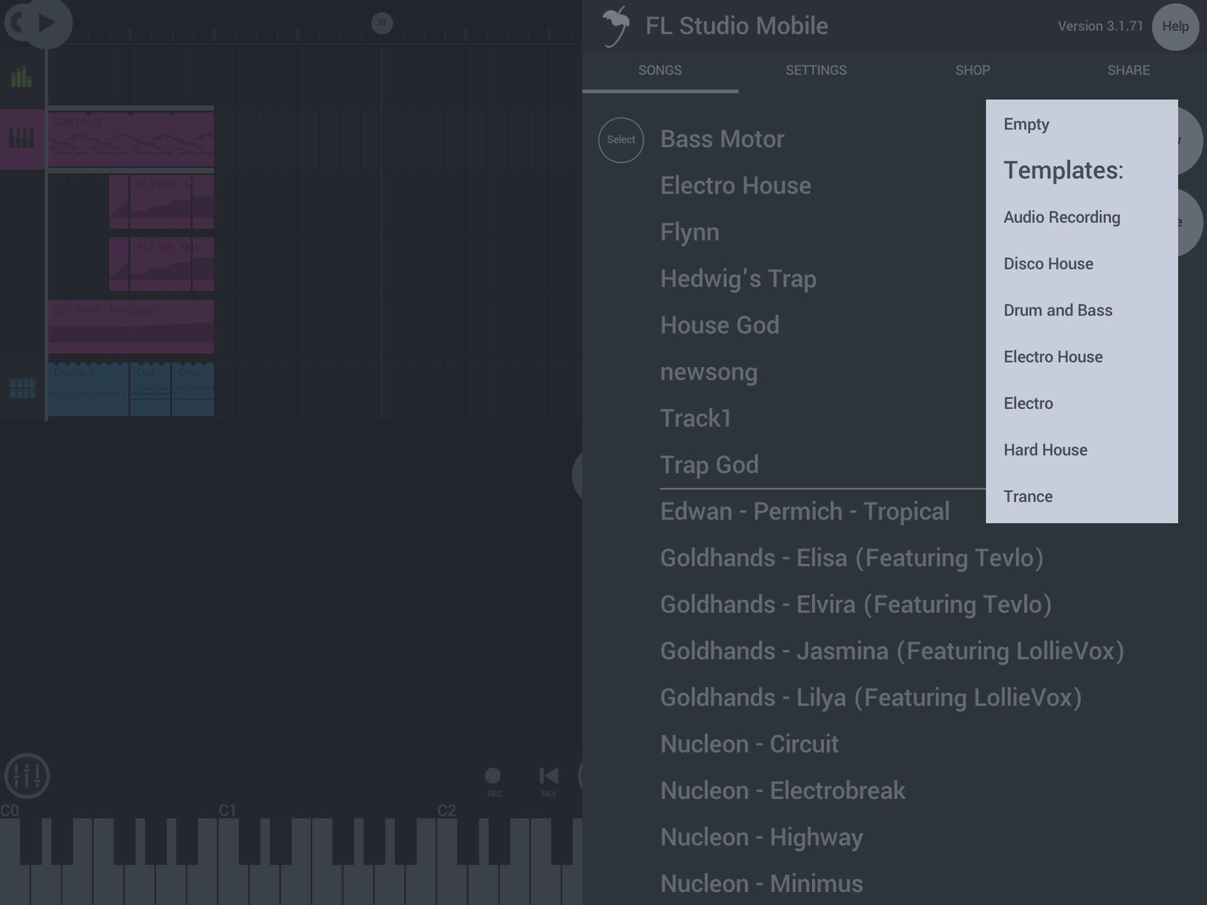Choose Empty from the new song menu
1207x905 pixels.
(1082, 124)
